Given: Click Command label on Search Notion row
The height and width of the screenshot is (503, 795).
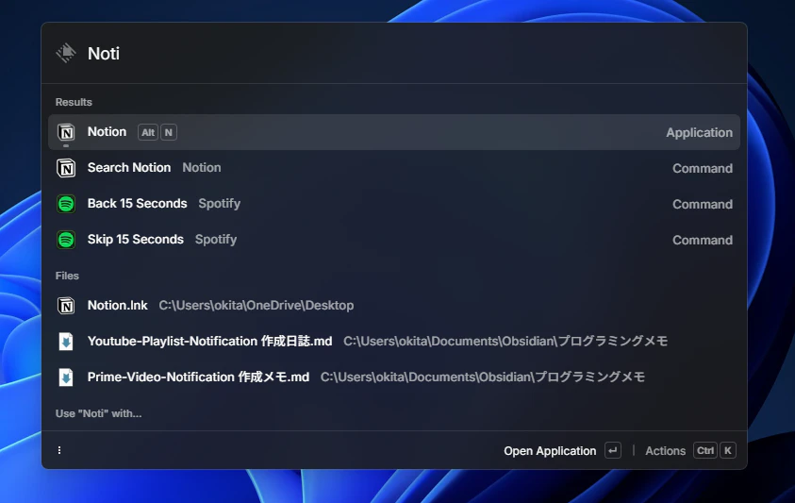Looking at the screenshot, I should tap(703, 169).
